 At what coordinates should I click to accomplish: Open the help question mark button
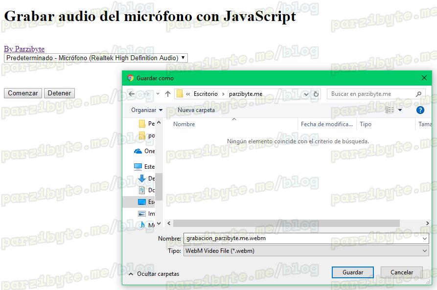[420, 110]
